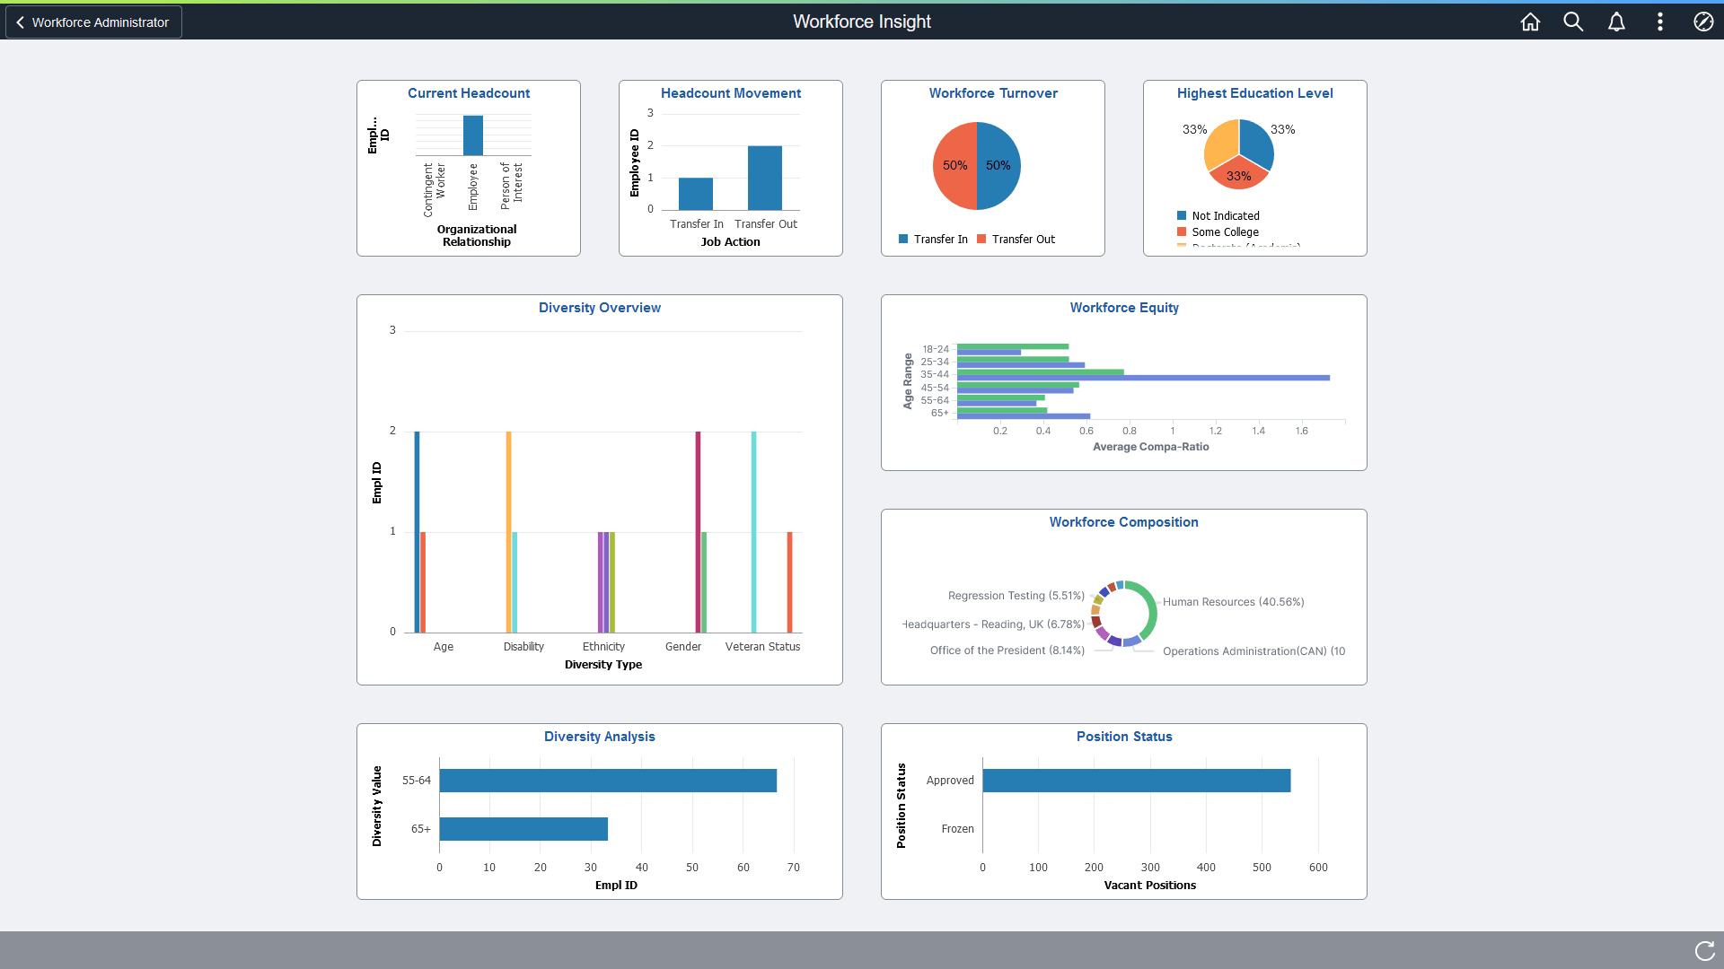Toggle Transfer In legend in Workforce Turnover
The width and height of the screenshot is (1724, 969).
click(x=934, y=239)
